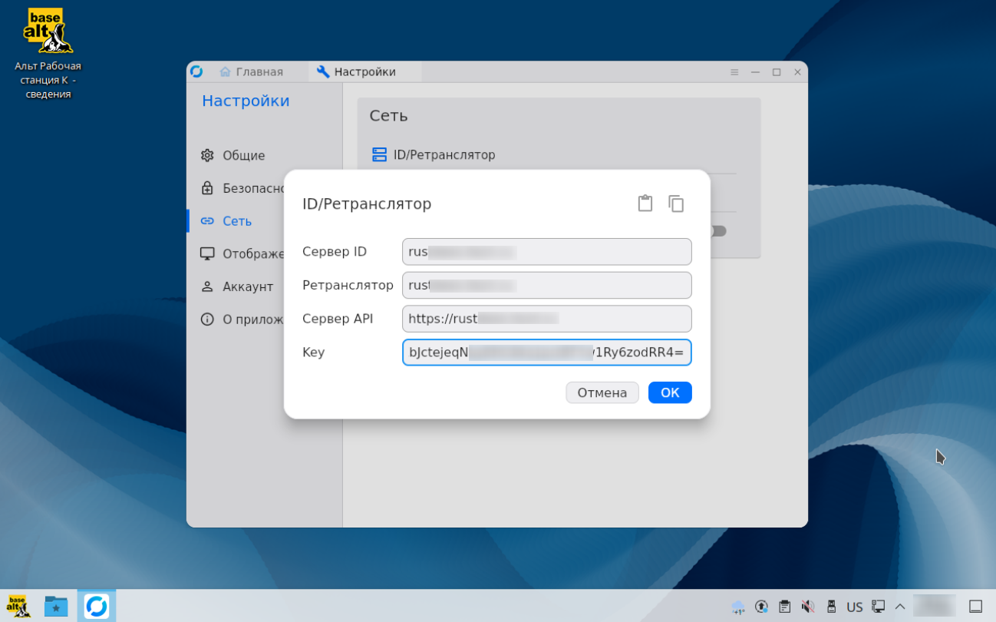The width and height of the screenshot is (996, 622).
Task: Click the Безопасность lock icon
Action: point(206,188)
